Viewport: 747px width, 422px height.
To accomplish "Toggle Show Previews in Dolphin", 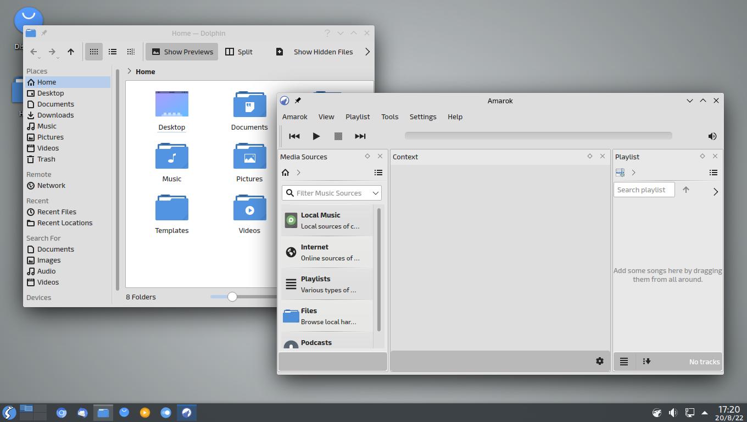I will pos(182,52).
